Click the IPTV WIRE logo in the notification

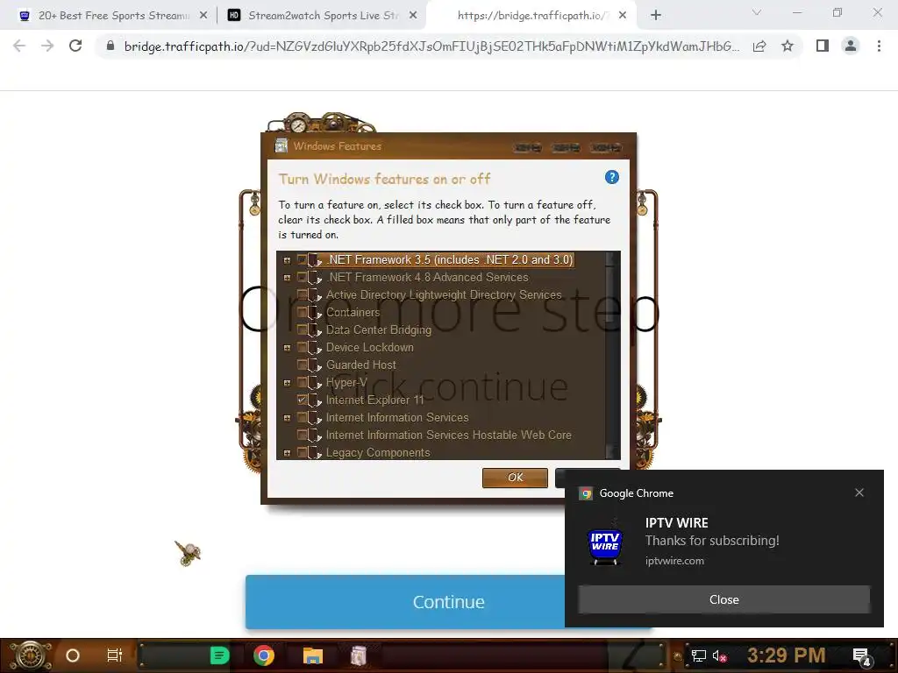pyautogui.click(x=605, y=543)
